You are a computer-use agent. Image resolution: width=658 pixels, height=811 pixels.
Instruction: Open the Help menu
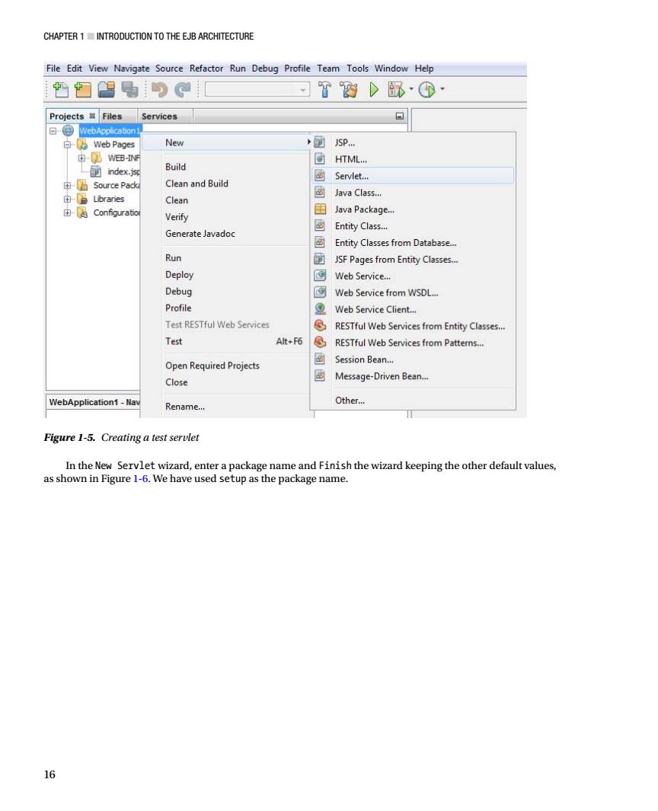[x=423, y=69]
